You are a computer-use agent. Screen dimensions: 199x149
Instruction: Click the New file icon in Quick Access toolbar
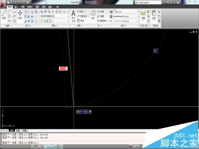point(8,2)
